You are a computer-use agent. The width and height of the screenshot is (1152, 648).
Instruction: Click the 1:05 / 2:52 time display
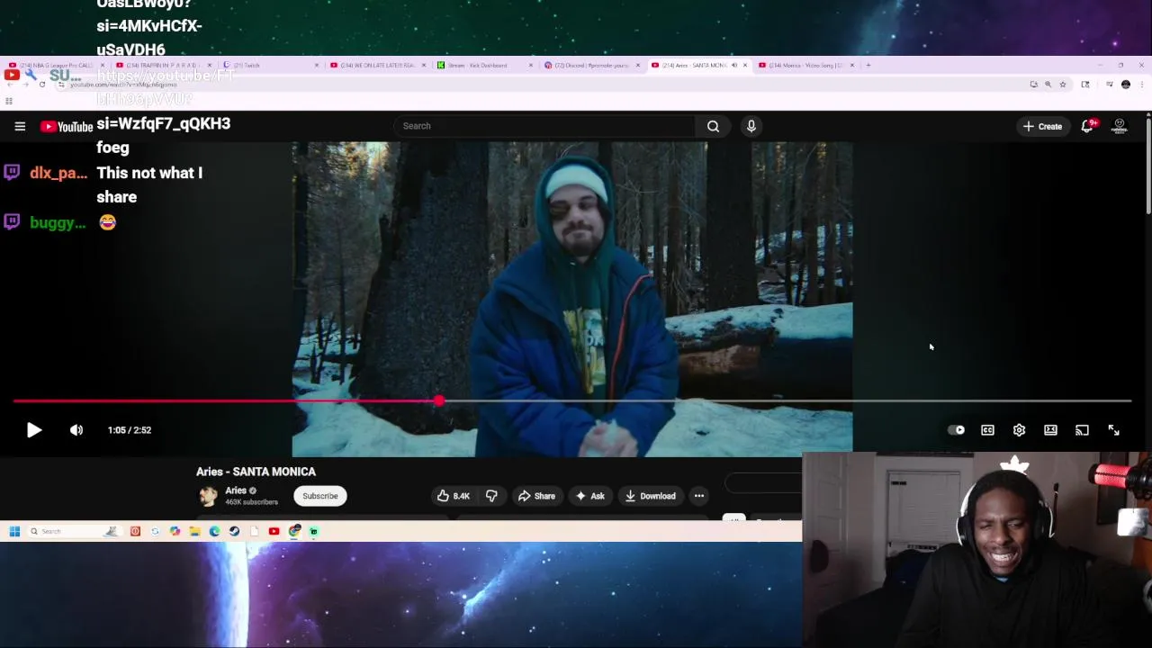click(x=130, y=430)
